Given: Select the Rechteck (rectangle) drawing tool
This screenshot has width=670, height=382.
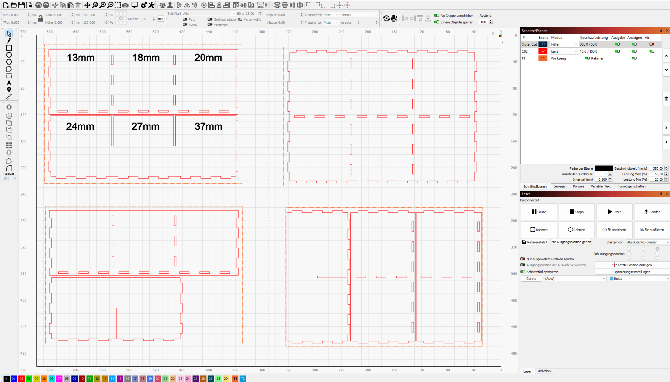Looking at the screenshot, I should point(9,48).
